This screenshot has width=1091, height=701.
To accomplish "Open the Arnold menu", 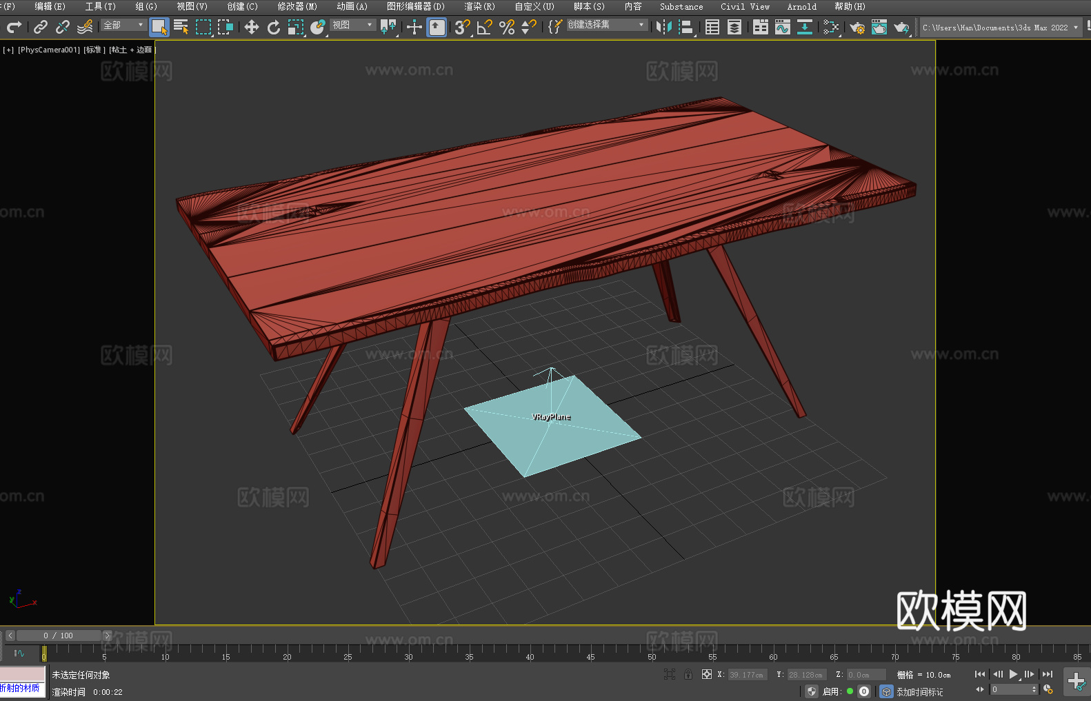I will (801, 6).
